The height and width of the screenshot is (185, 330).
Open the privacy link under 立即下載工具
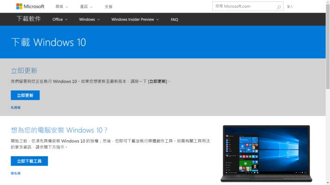coord(16,173)
